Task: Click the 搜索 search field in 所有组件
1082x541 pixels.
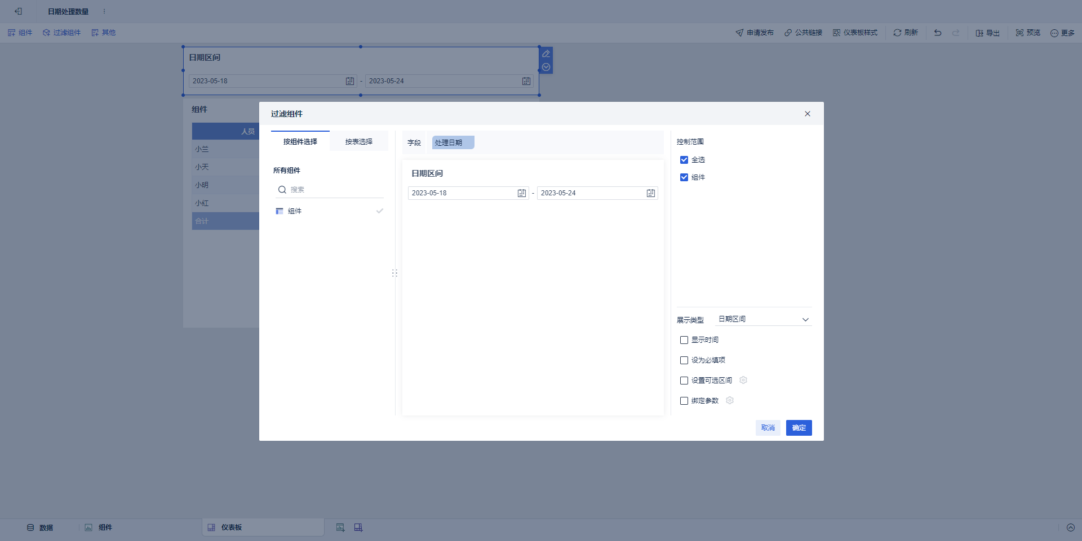Action: [x=330, y=190]
